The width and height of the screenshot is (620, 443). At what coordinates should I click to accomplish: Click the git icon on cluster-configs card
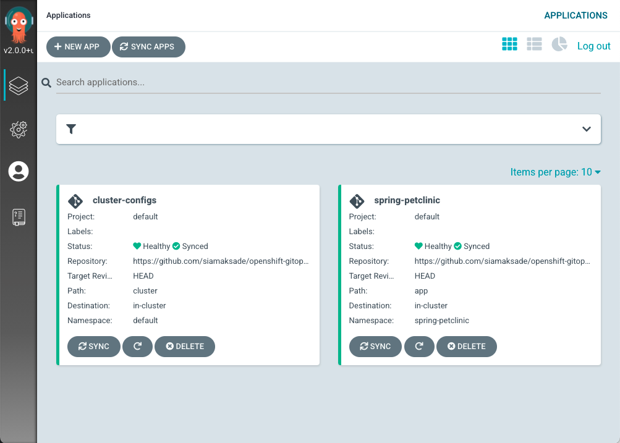tap(75, 201)
